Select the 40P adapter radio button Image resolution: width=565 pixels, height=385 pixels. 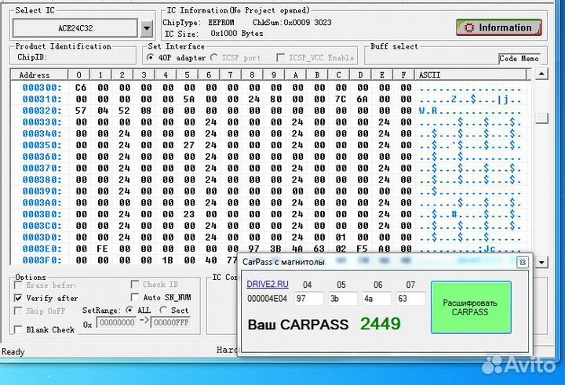click(150, 58)
